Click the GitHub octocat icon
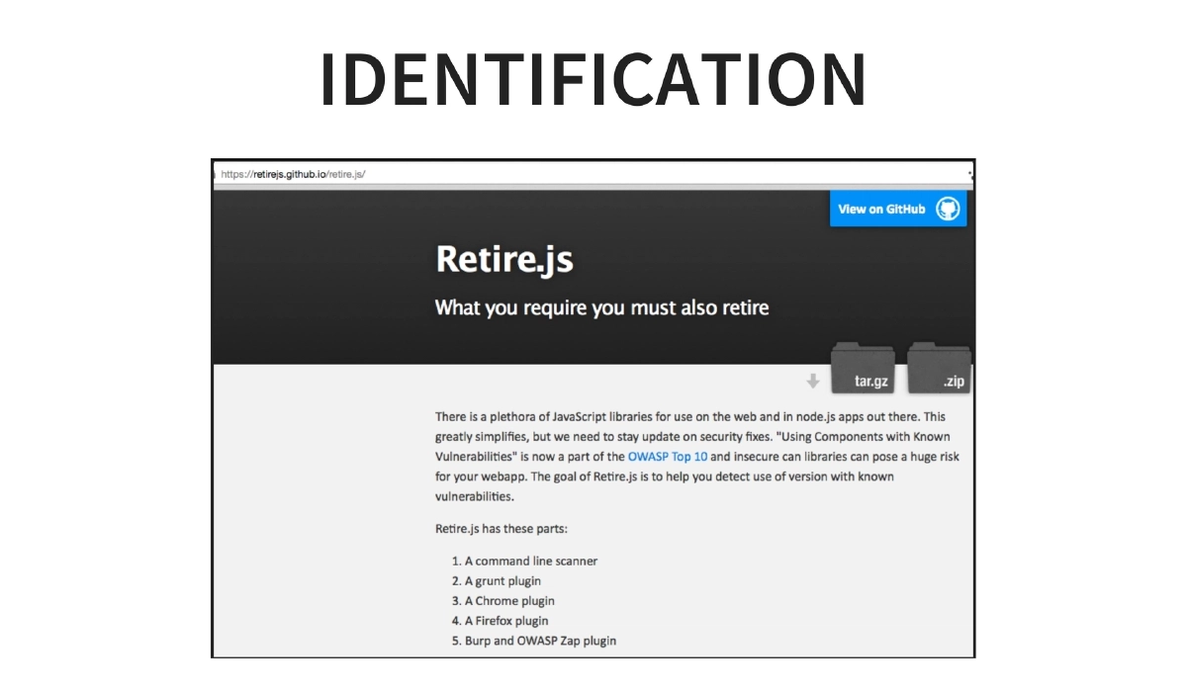 coord(948,209)
